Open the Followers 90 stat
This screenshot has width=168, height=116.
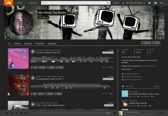(x=125, y=51)
